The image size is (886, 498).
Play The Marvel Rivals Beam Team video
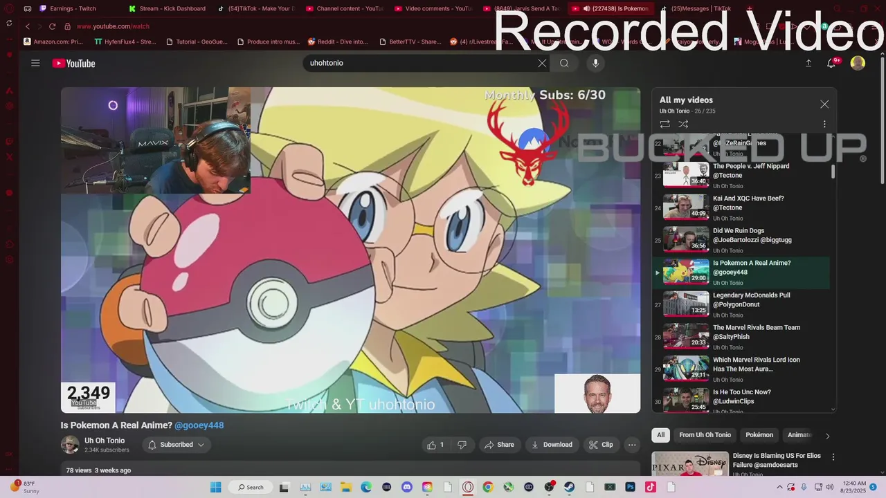point(741,337)
